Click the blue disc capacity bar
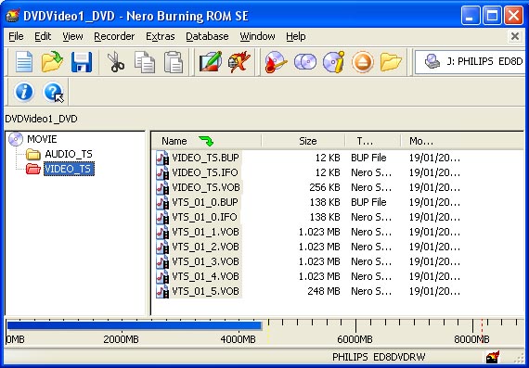The width and height of the screenshot is (529, 368). (135, 325)
